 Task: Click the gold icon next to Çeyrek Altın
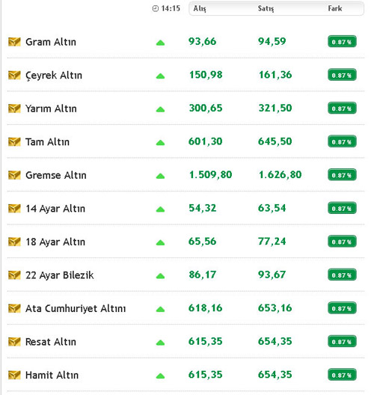[14, 75]
